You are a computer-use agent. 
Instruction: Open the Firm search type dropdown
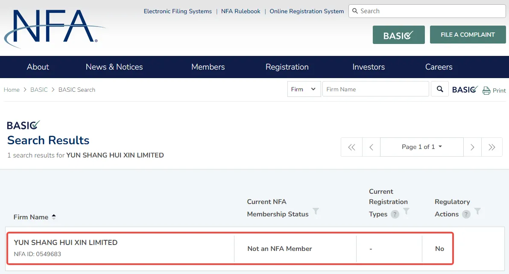[304, 89]
